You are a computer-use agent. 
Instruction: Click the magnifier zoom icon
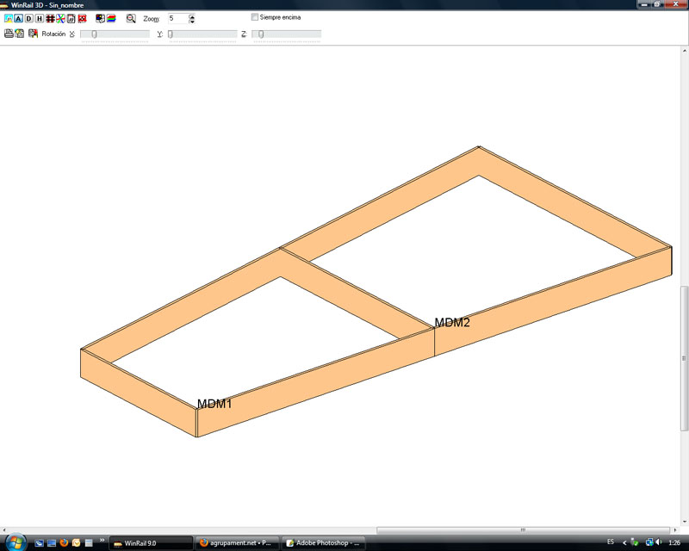[131, 18]
